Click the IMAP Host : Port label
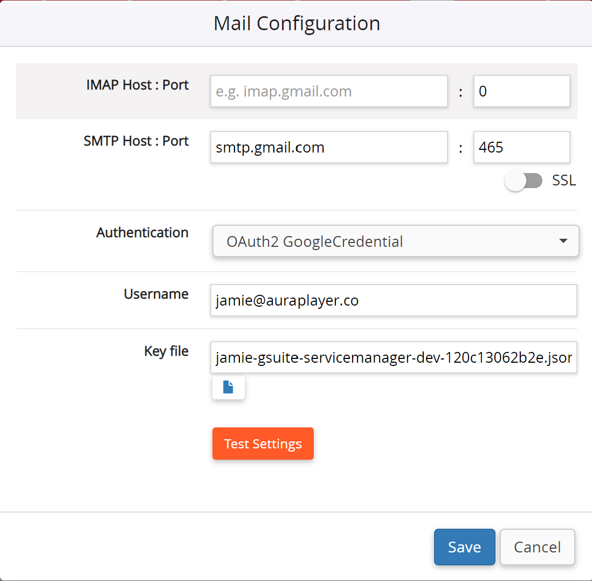 (x=137, y=85)
